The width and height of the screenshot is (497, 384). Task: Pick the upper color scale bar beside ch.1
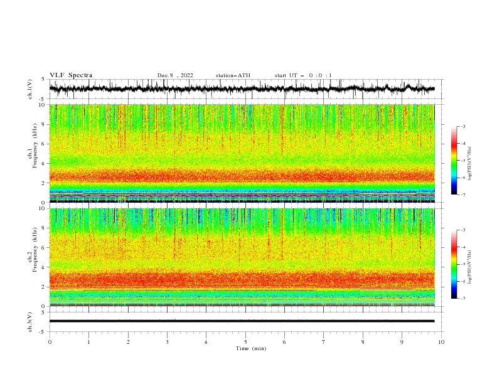point(454,161)
